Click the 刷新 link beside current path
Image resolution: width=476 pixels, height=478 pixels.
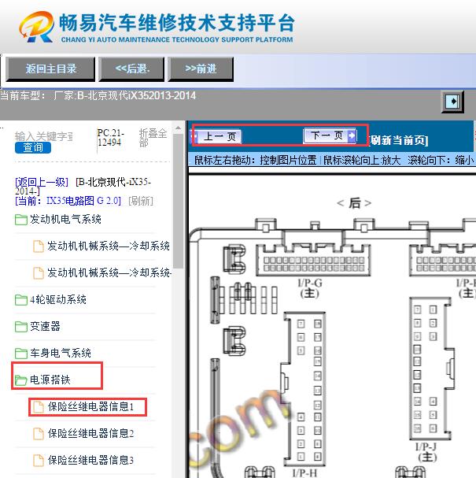point(141,201)
